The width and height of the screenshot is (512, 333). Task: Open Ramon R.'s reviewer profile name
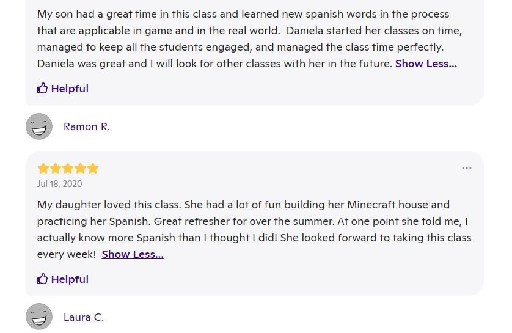coord(87,126)
